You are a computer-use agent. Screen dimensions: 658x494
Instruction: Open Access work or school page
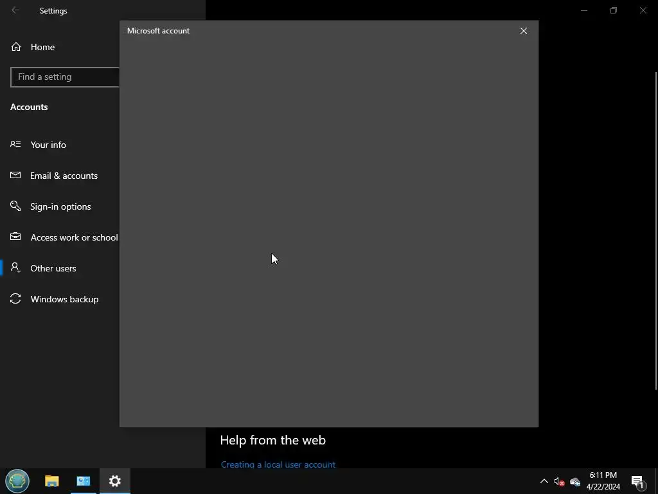pyautogui.click(x=74, y=237)
